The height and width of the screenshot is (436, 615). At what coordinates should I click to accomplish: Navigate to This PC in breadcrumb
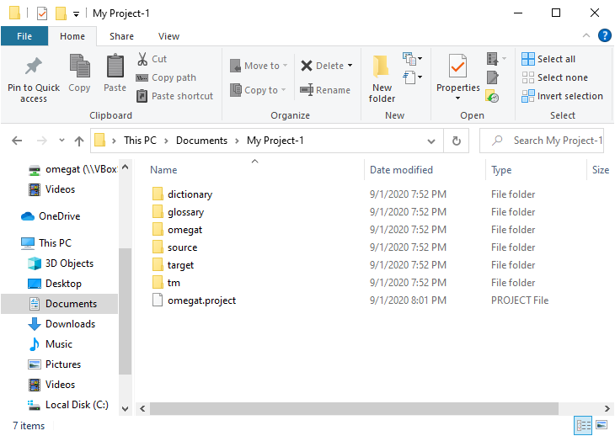[x=140, y=141]
